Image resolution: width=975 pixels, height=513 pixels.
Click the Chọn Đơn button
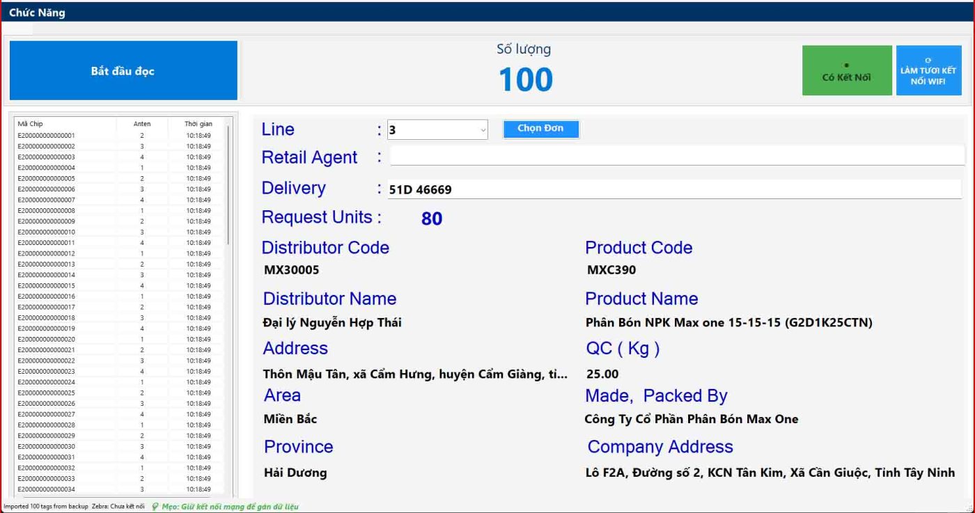click(540, 129)
